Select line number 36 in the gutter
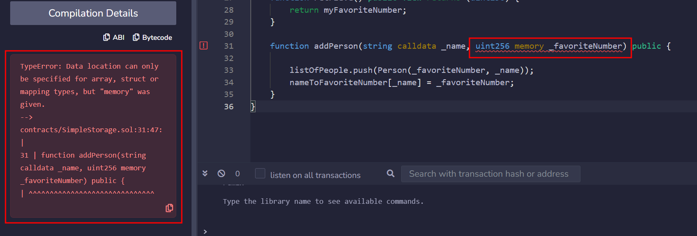The height and width of the screenshot is (236, 697). 229,106
